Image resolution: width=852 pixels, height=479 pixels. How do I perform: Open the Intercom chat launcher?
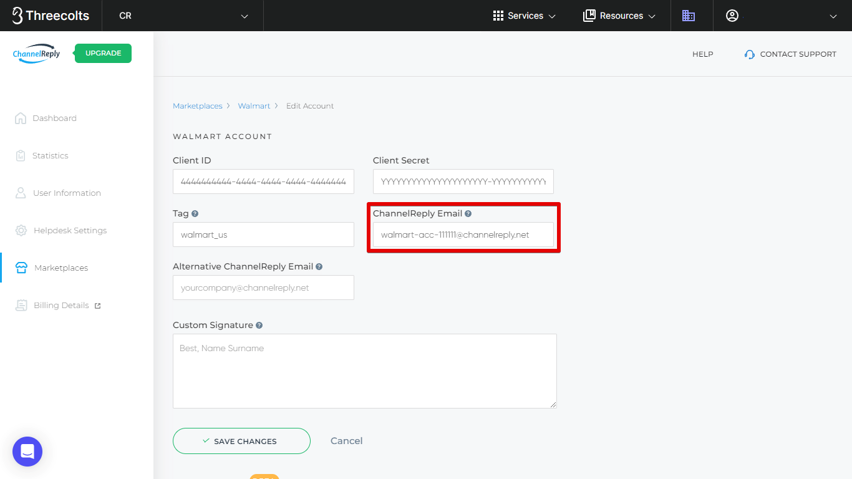27,452
